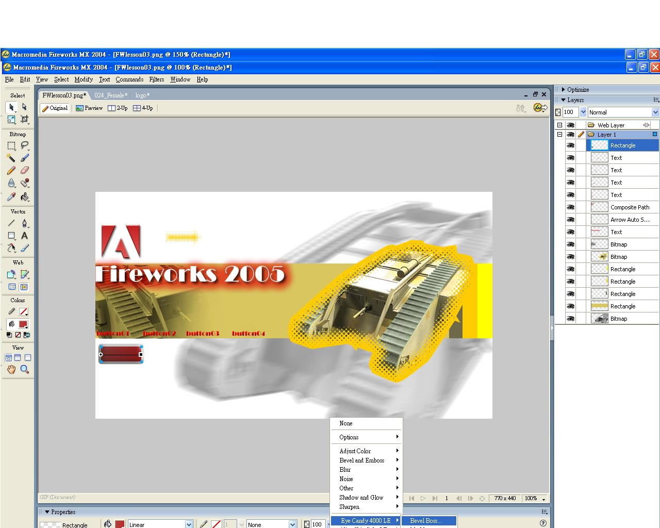Click the Original view button
Image resolution: width=660 pixels, height=528 pixels.
55,108
